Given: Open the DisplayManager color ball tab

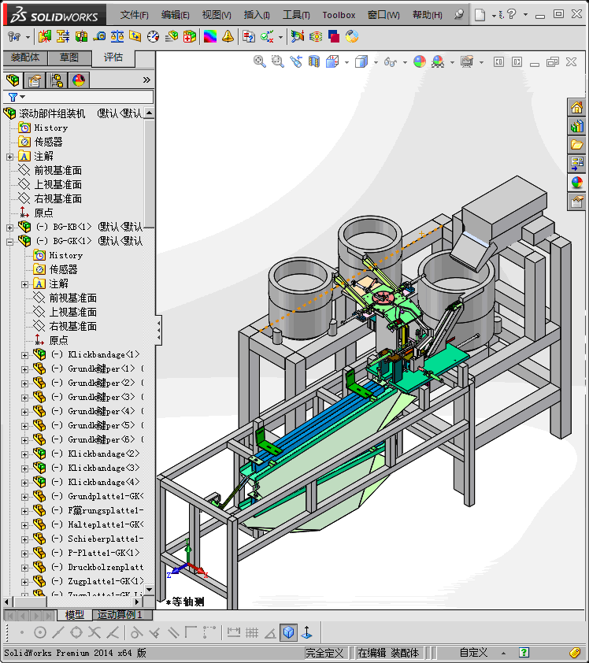Looking at the screenshot, I should pos(78,80).
